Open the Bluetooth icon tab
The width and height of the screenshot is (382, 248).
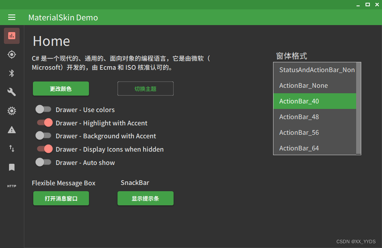click(x=12, y=73)
